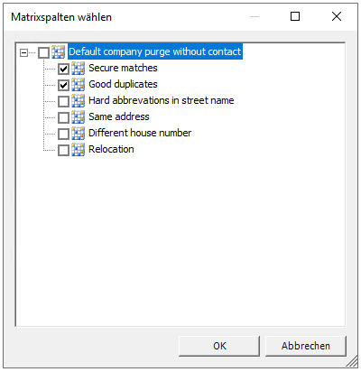Check the Different house number box
Screen dimensions: 361x372
pyautogui.click(x=63, y=134)
